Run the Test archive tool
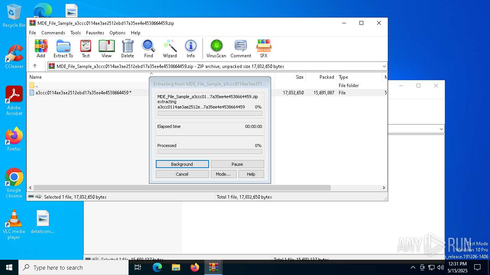 pos(86,49)
